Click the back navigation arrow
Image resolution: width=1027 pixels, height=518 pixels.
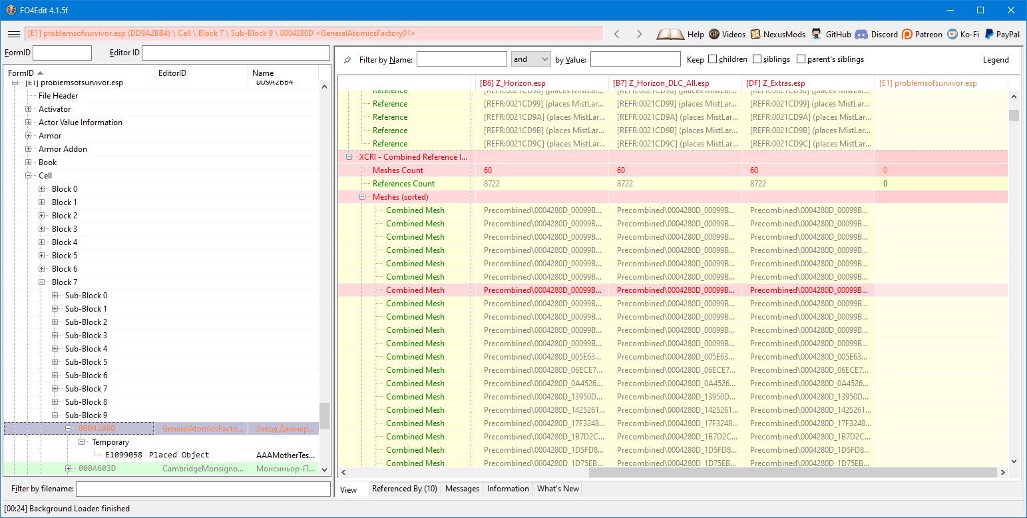point(616,34)
